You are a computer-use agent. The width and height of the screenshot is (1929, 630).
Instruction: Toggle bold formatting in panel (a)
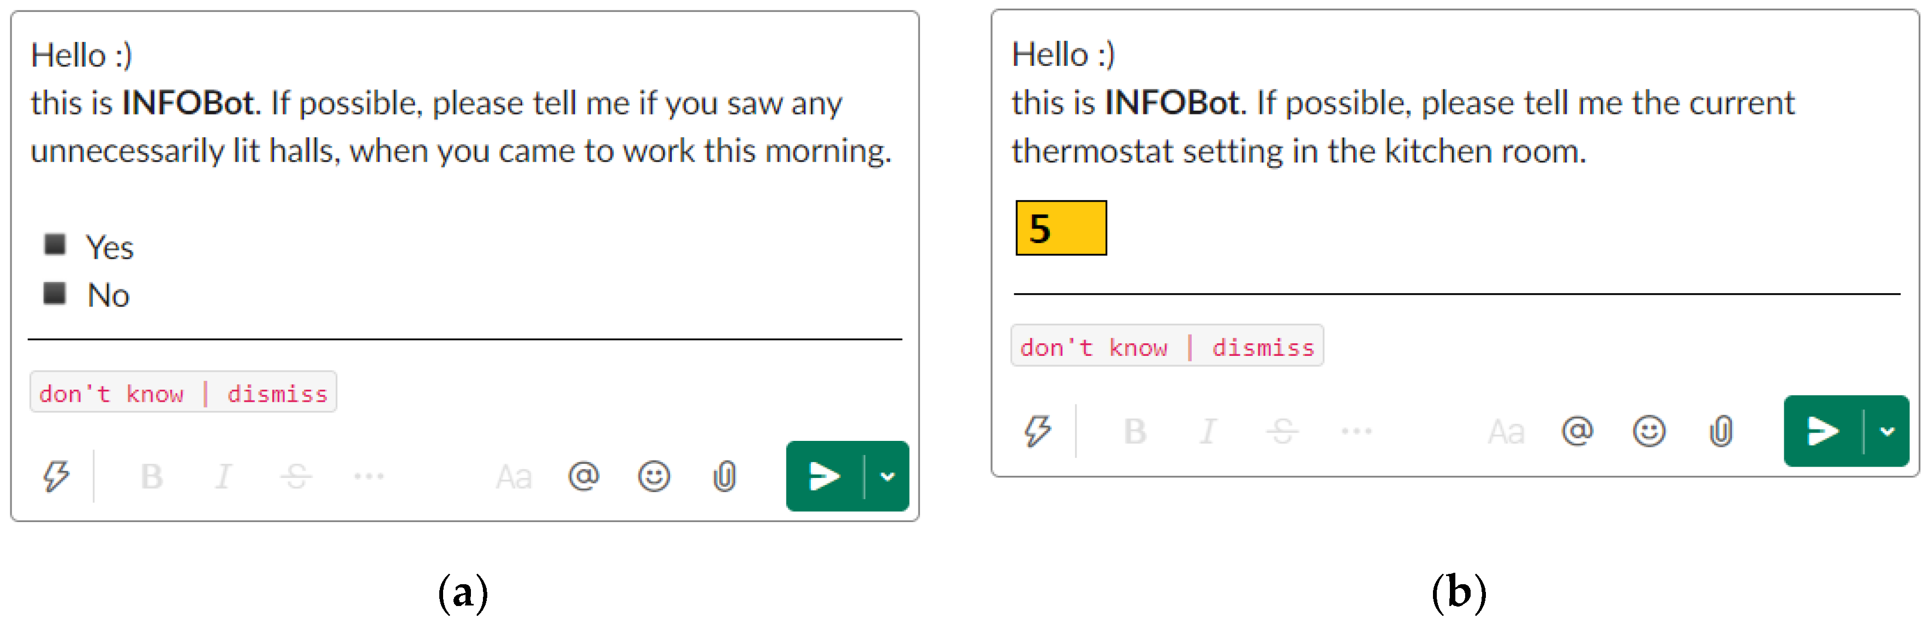[x=151, y=477]
